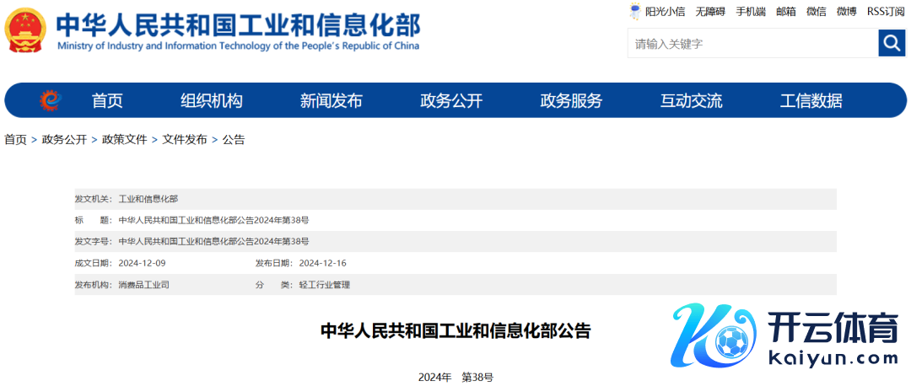Go to 文件发布 breadcrumb link
Screen dimensions: 911x386
click(x=185, y=140)
